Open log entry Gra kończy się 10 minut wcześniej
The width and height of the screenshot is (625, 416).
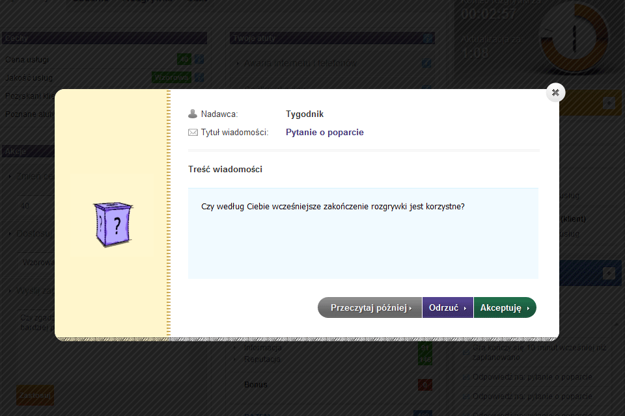[x=539, y=352]
